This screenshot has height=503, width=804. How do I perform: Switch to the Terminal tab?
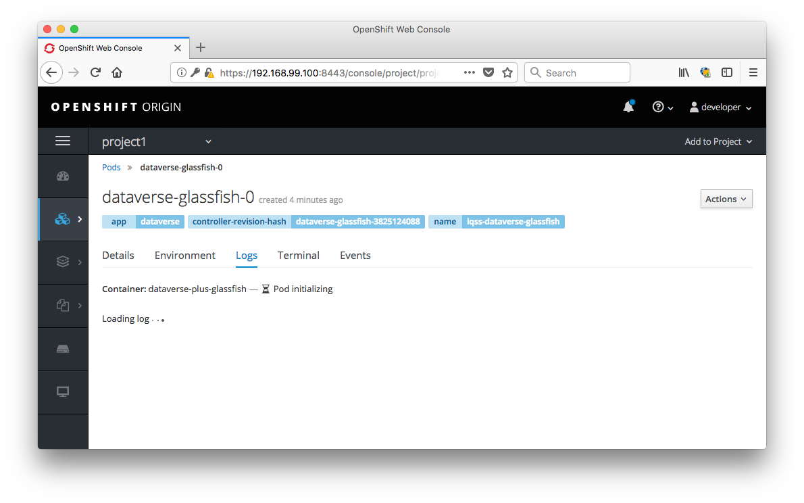(x=299, y=256)
